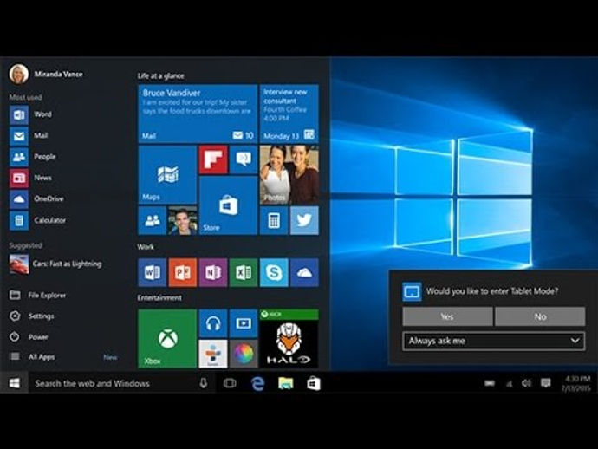Launch the Excel tile

tap(244, 272)
